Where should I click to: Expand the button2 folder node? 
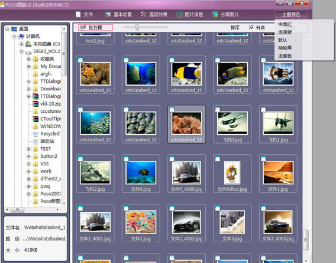[28, 157]
